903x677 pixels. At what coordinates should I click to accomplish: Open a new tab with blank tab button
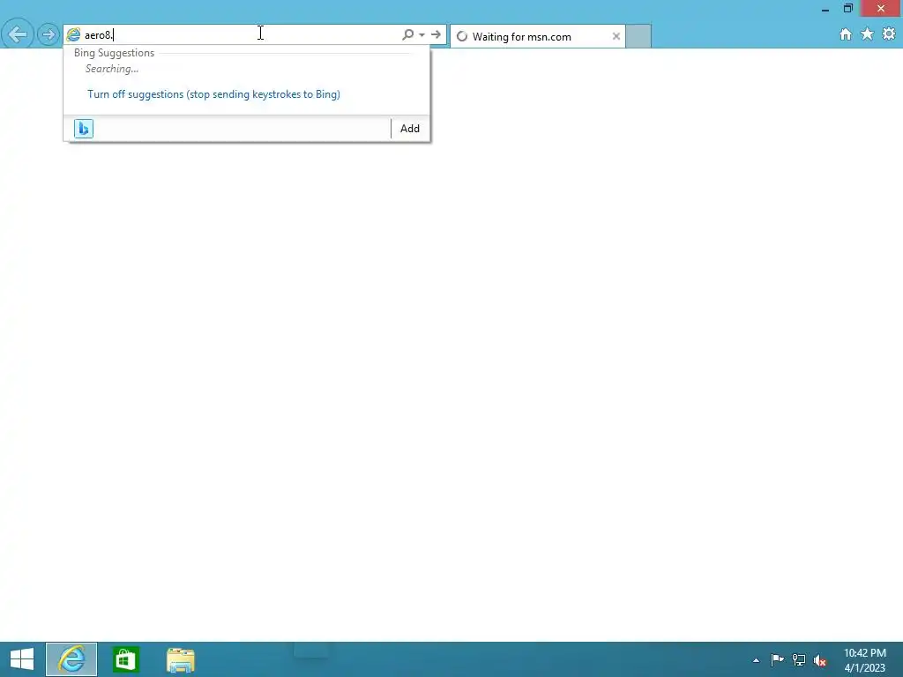pyautogui.click(x=638, y=36)
